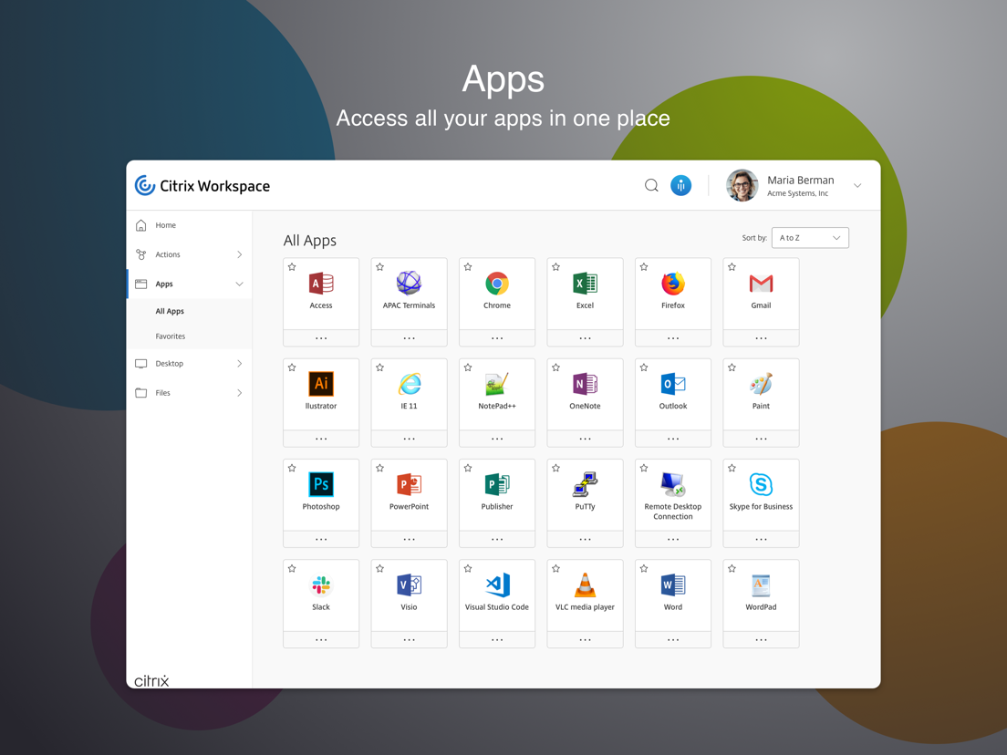Mark Photoshop as favorite via star
The height and width of the screenshot is (755, 1007).
tap(292, 468)
